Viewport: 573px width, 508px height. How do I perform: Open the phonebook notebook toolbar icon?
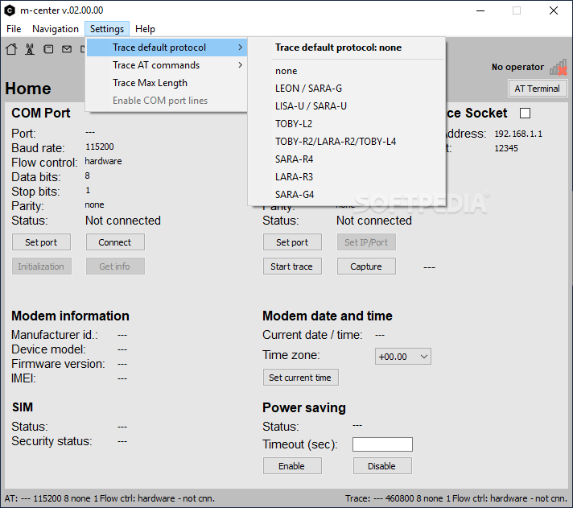pyautogui.click(x=48, y=48)
